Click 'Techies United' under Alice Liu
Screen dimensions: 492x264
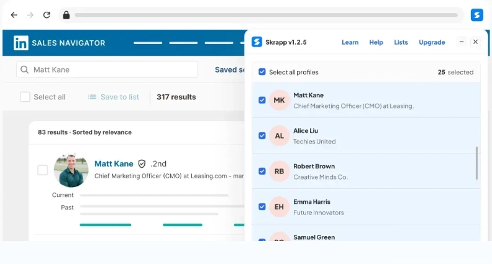click(314, 142)
